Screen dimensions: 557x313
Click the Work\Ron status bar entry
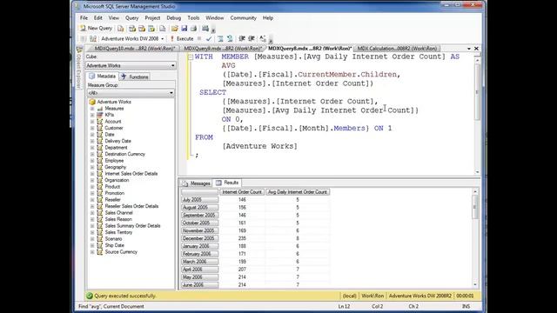tap(372, 296)
